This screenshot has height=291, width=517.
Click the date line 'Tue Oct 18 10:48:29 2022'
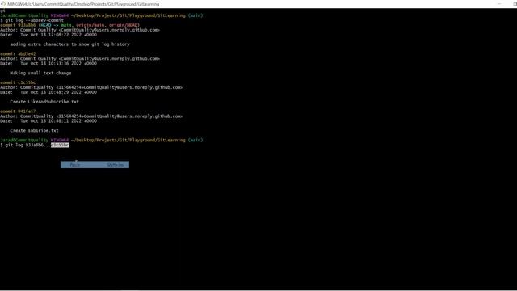48,92
